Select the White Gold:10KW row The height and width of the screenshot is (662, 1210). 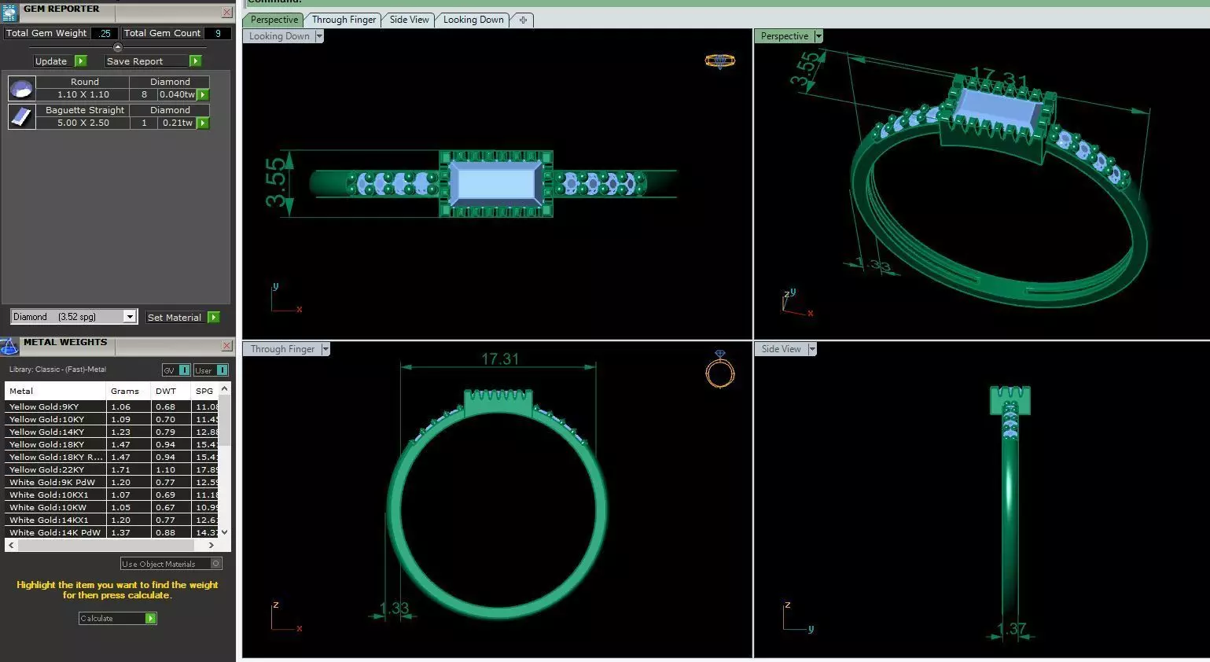pos(112,507)
